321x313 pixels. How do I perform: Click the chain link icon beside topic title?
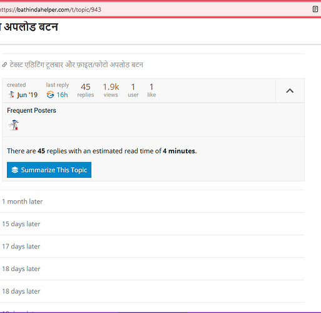[4, 65]
